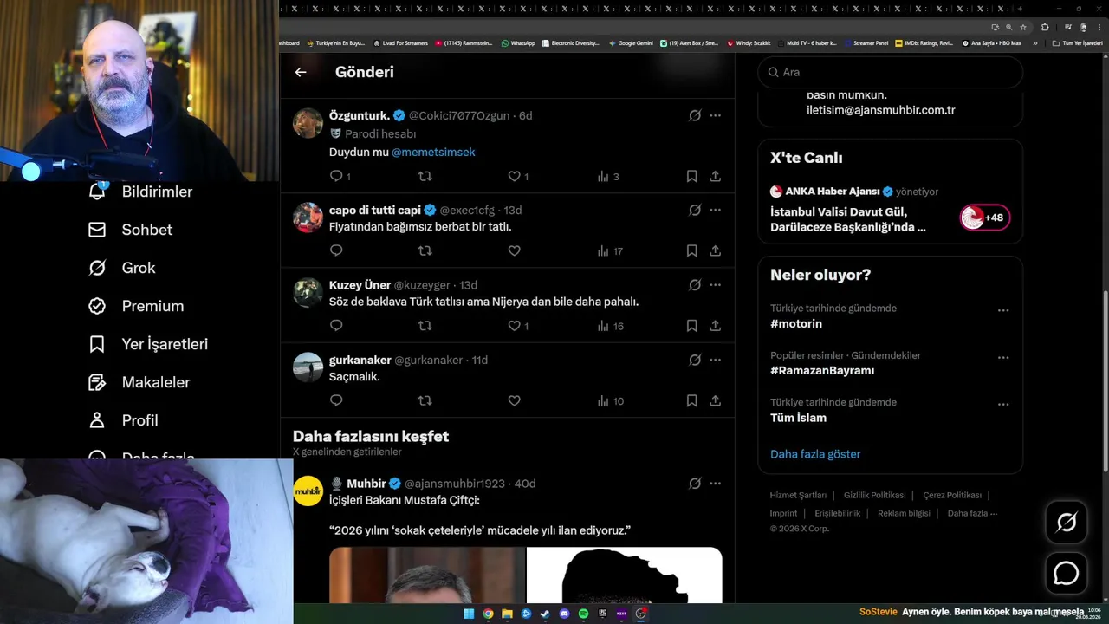Ask Grok about Kuzey Üner's post
The image size is (1109, 624).
(694, 284)
